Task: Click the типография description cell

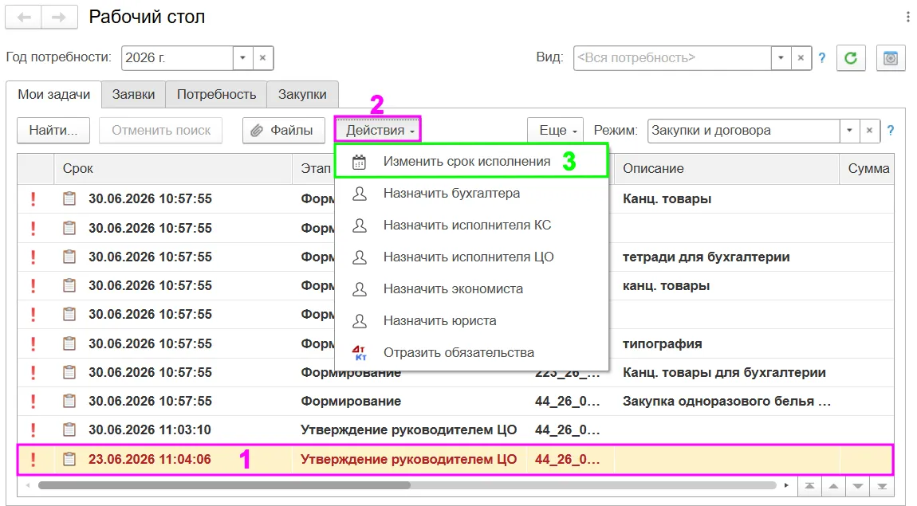Action: tap(726, 343)
